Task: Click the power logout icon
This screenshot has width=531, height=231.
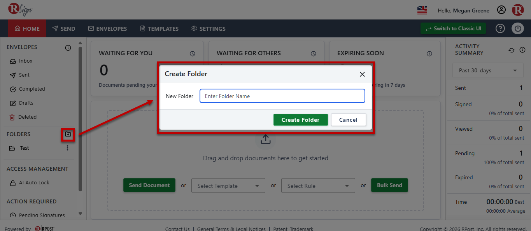Action: 518,28
